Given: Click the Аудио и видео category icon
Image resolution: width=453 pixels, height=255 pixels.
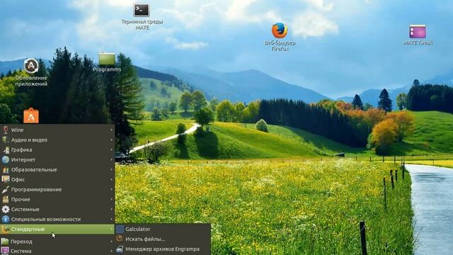Looking at the screenshot, I should (6, 140).
